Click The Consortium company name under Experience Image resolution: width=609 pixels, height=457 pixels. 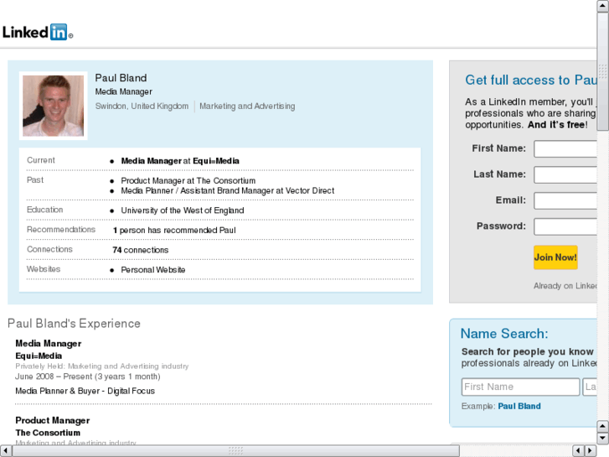[48, 433]
